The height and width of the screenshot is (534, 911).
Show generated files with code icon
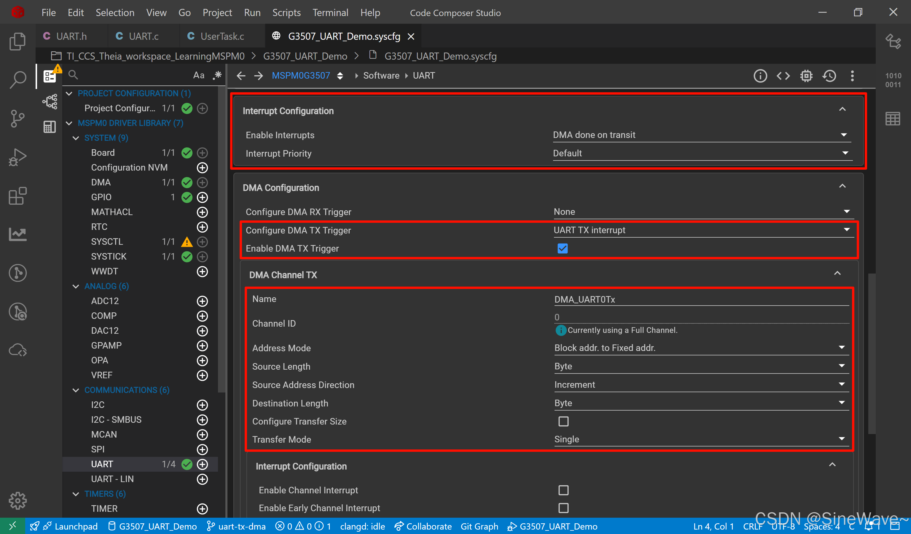(x=783, y=76)
